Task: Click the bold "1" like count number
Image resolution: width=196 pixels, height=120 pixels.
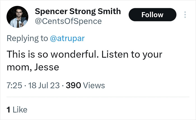Action: pos(8,110)
